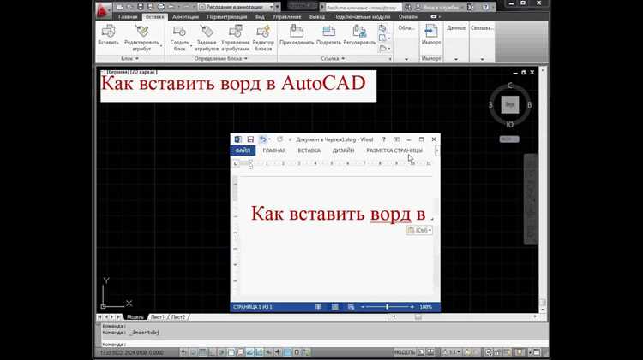Click the Вставить block insert icon

point(109,33)
